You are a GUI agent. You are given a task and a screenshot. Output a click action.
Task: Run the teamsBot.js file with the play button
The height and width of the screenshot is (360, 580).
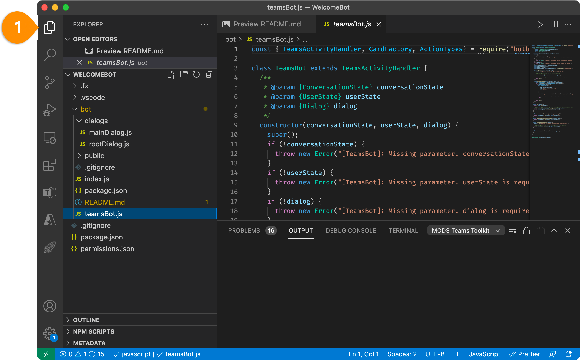pyautogui.click(x=540, y=24)
